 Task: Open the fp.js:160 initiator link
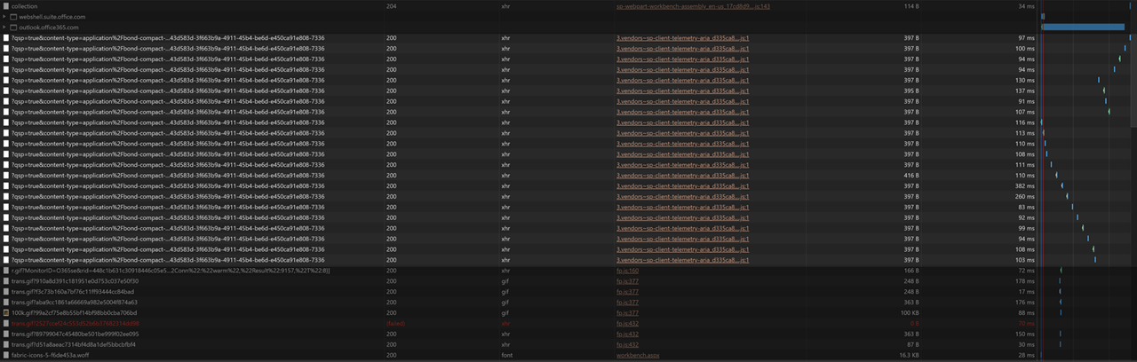click(627, 271)
